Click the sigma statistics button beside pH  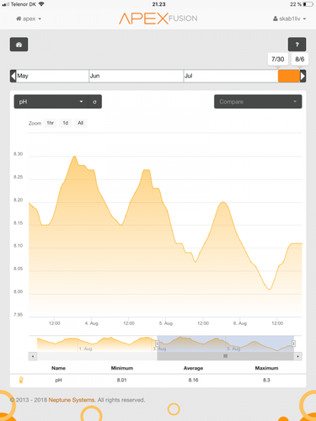pos(95,102)
